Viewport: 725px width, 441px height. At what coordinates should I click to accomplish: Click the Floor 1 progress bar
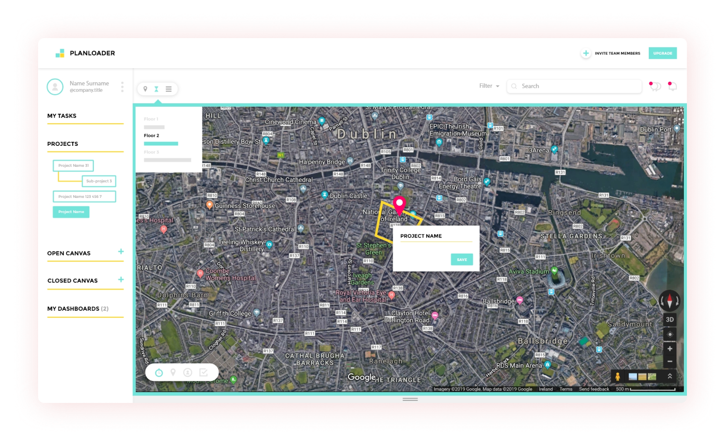tap(154, 127)
